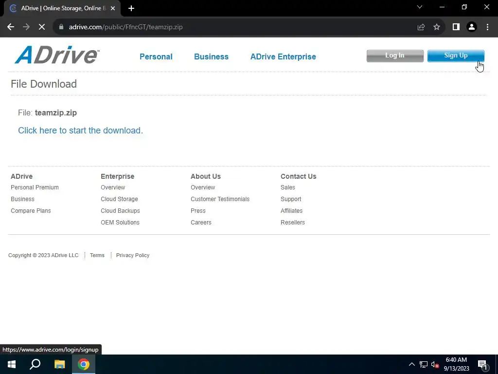
Task: Select the teamzip.zip file name text
Action: pyautogui.click(x=56, y=112)
